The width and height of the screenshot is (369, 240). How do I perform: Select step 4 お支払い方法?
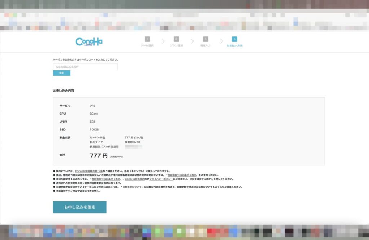[234, 42]
